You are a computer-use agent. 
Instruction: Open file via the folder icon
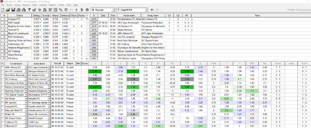(8, 10)
